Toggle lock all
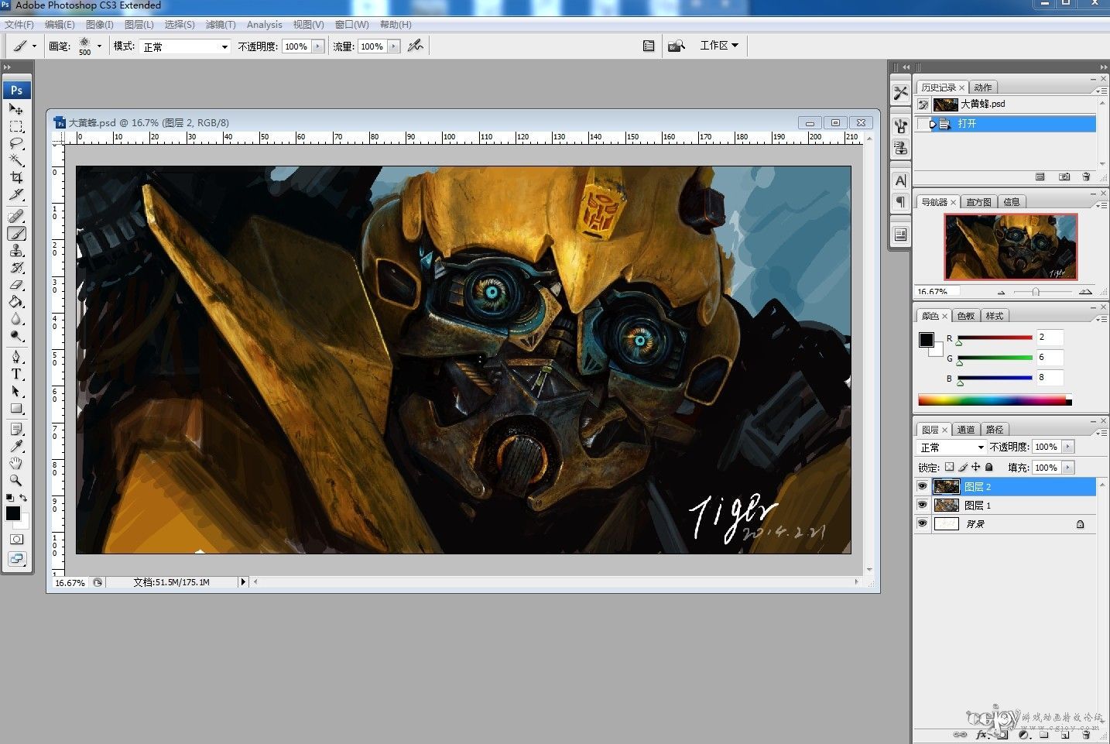1110x744 pixels. coord(988,467)
